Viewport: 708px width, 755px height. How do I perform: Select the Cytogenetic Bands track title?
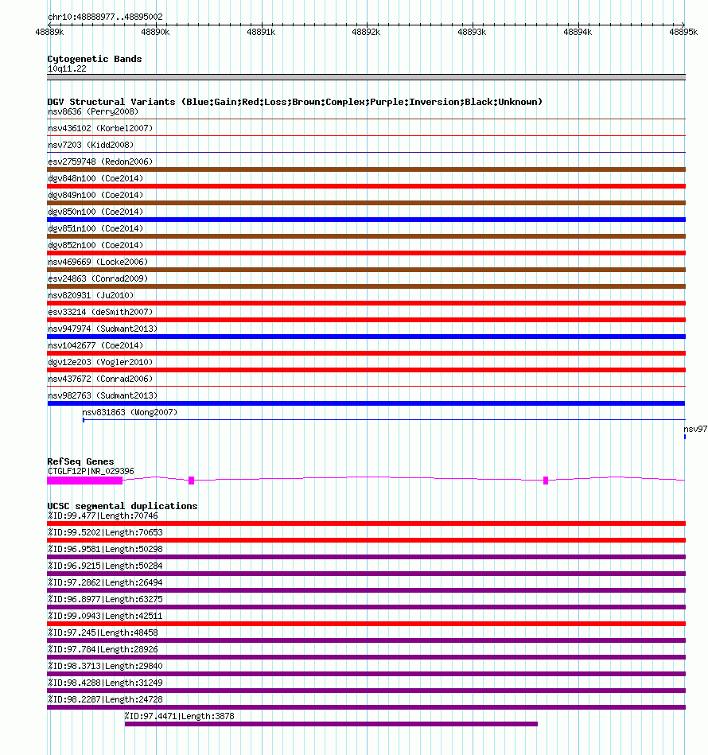click(95, 59)
